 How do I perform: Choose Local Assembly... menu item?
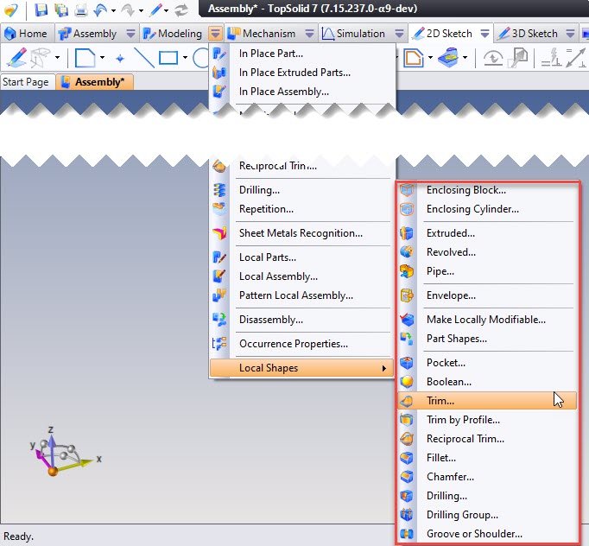302,276
